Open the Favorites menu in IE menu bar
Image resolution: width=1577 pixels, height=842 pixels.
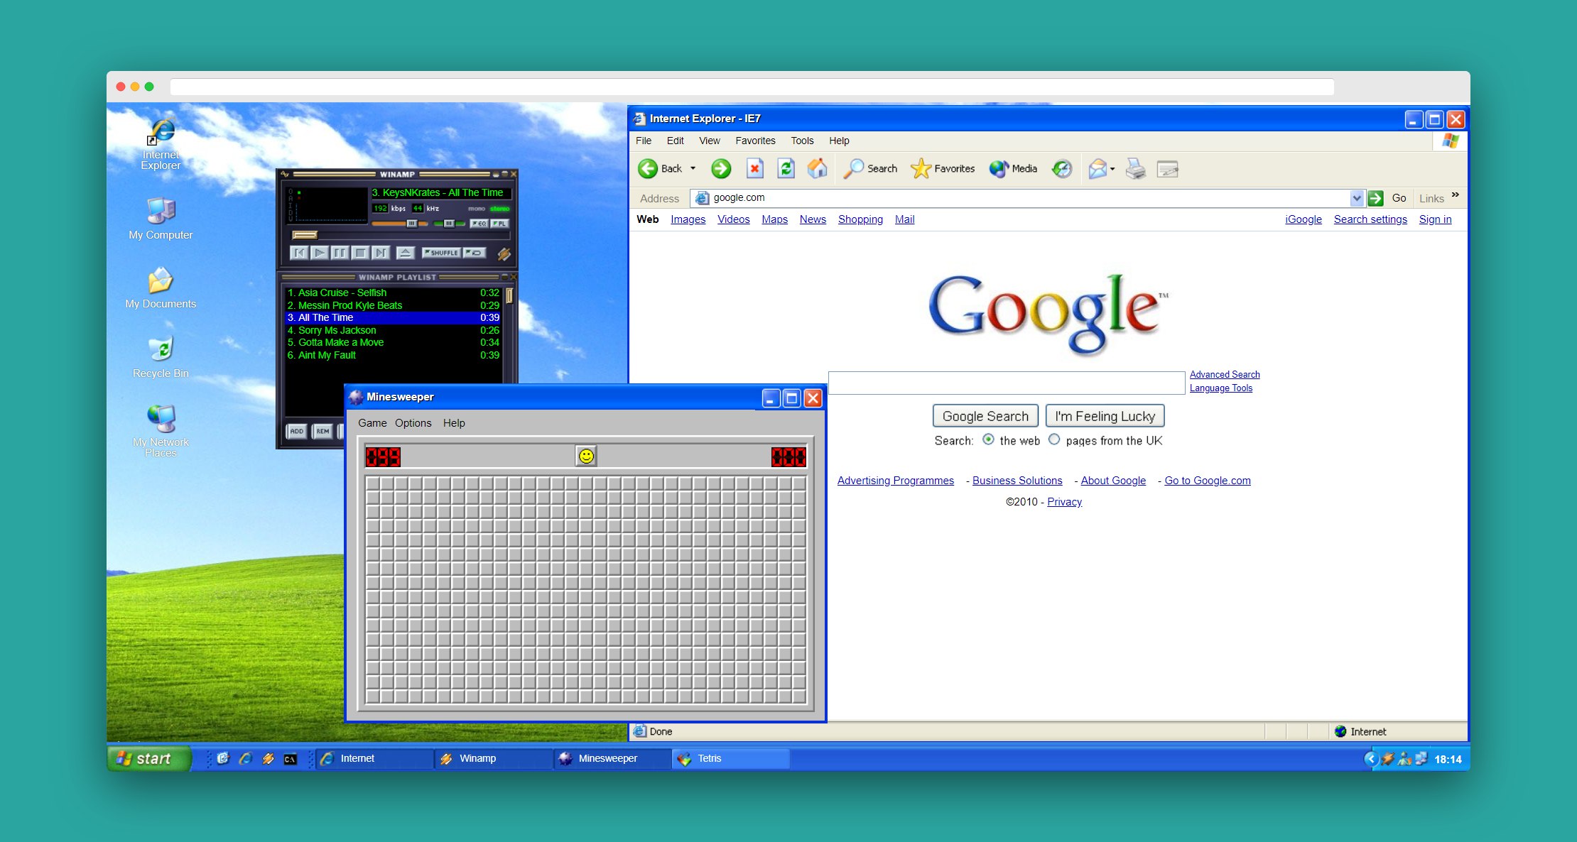pyautogui.click(x=755, y=141)
